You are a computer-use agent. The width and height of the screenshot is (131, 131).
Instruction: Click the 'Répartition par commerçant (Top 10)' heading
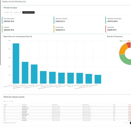tap(18, 36)
